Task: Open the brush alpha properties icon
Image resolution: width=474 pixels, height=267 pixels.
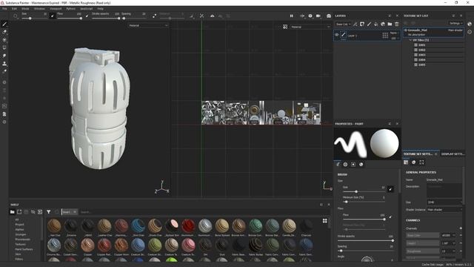Action: coord(346,164)
